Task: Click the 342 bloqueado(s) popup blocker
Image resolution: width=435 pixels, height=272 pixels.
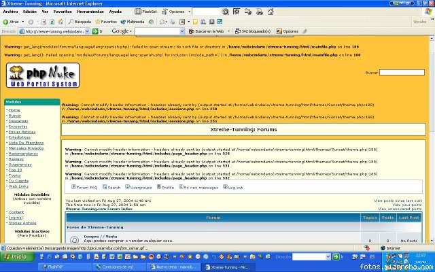Action: coord(253,31)
